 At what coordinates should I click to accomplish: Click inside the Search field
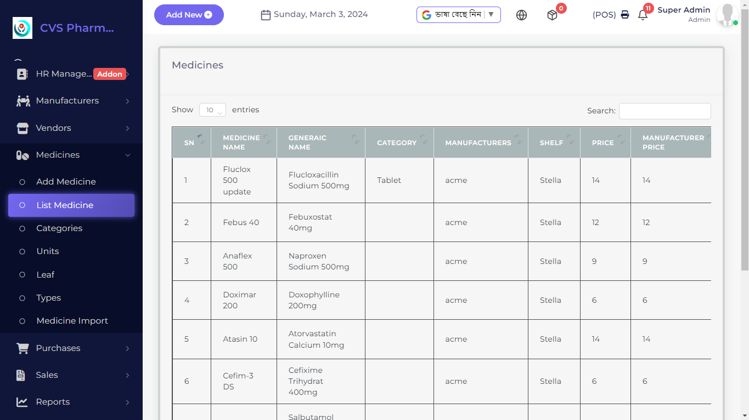pyautogui.click(x=664, y=111)
